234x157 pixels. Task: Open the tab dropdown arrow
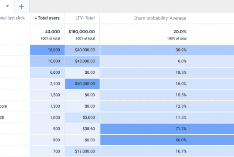[7, 6]
